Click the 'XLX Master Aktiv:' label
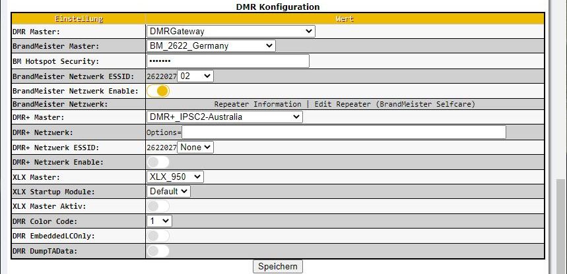567x274 pixels. [x=50, y=207]
